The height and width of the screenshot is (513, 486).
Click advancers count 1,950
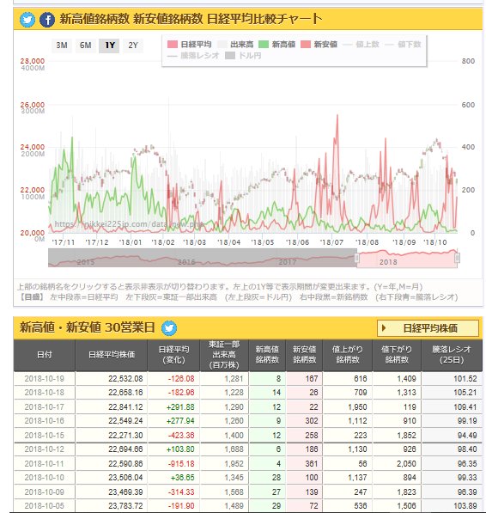[x=357, y=406]
